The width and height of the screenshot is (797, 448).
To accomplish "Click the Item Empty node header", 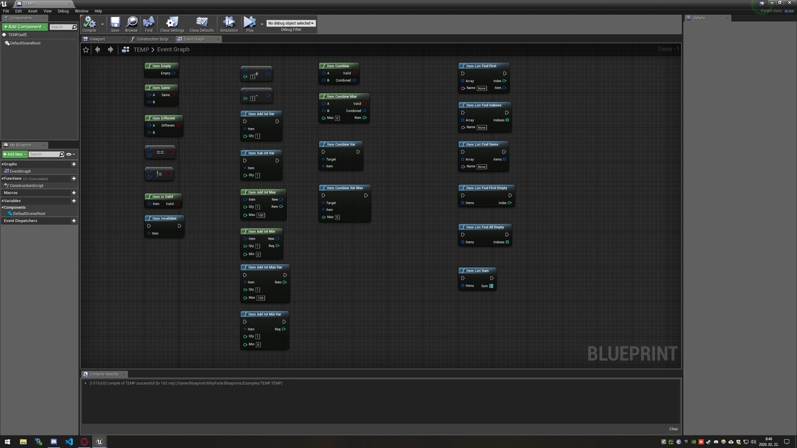I will tap(162, 66).
